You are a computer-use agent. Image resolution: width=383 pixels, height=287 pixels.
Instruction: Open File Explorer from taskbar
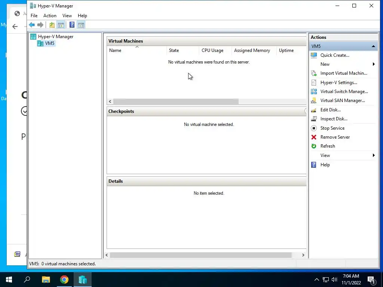point(46,280)
